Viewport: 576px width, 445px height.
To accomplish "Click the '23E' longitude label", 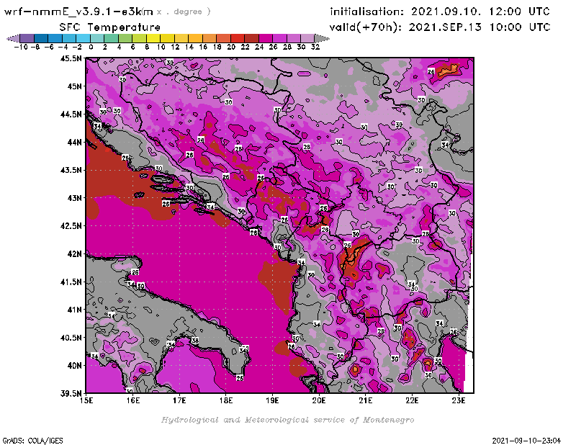I will [x=459, y=400].
